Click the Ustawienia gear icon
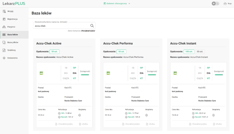234x134 pixels. (4, 58)
